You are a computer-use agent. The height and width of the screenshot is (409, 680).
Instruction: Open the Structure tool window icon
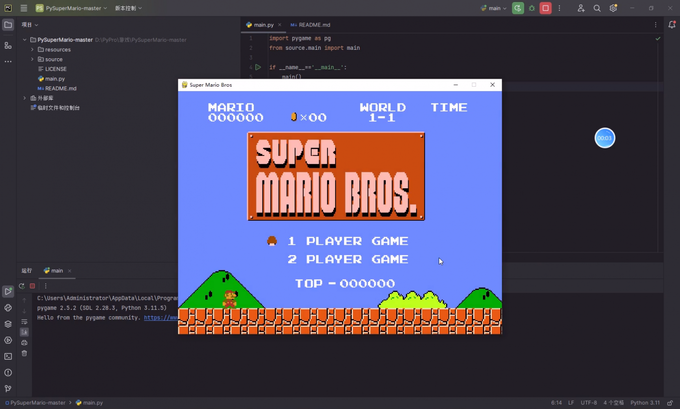8,45
